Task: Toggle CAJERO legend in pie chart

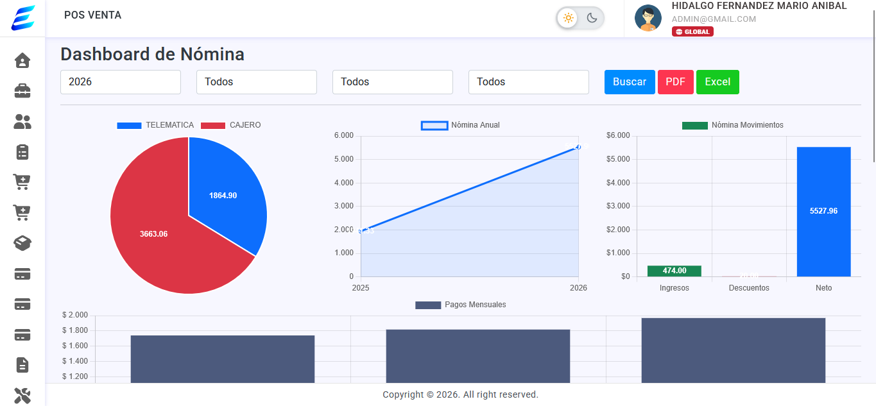Action: pyautogui.click(x=231, y=125)
